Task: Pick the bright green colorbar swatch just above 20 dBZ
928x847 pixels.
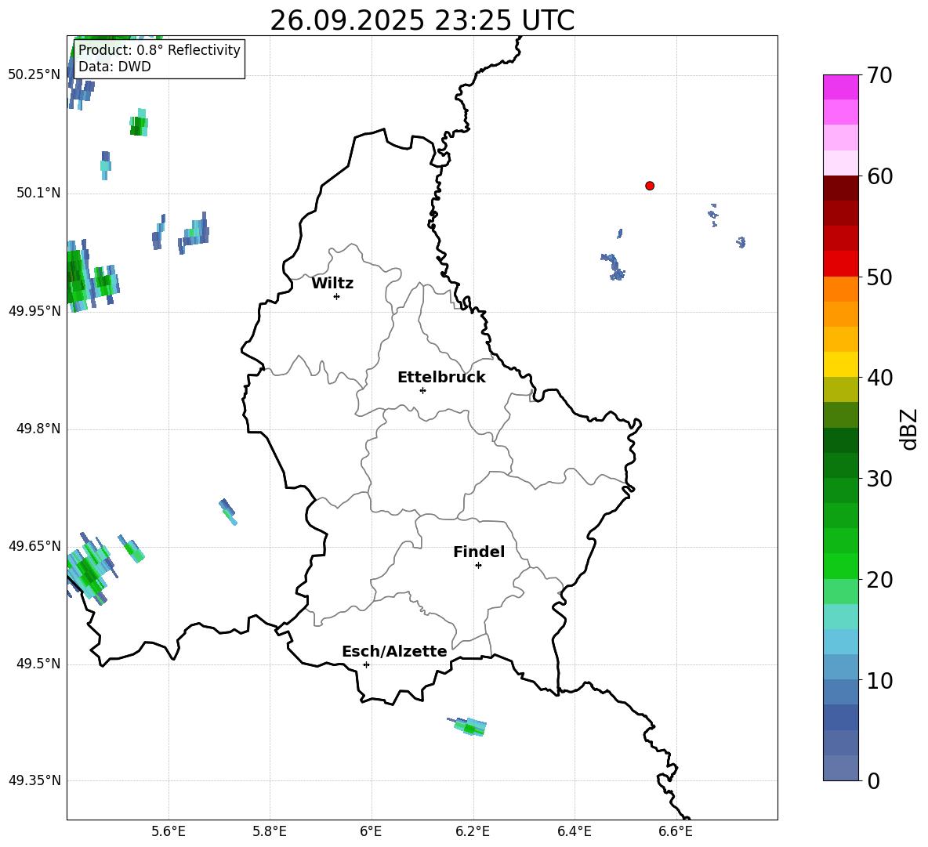Action: pyautogui.click(x=840, y=566)
